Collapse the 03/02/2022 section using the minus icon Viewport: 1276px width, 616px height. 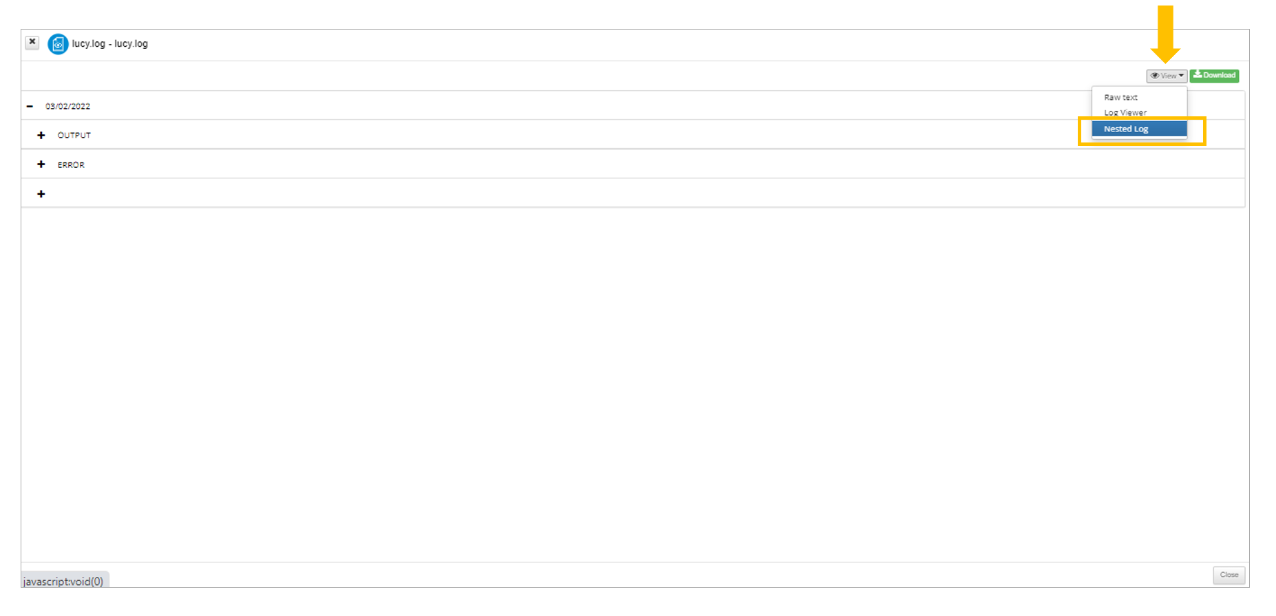click(x=30, y=107)
